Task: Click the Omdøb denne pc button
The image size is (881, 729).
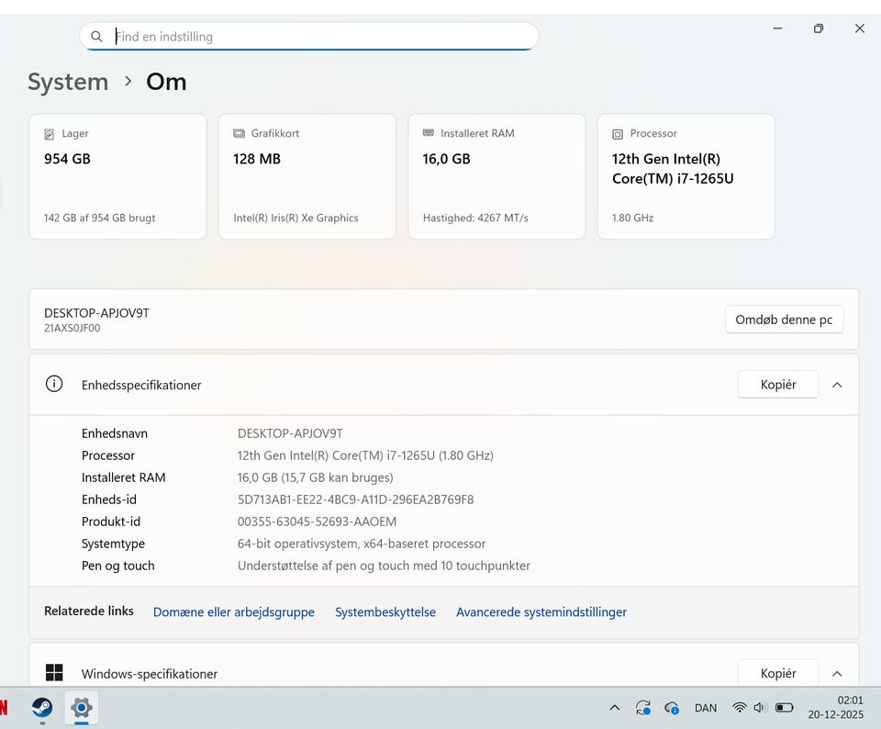Action: click(x=784, y=320)
